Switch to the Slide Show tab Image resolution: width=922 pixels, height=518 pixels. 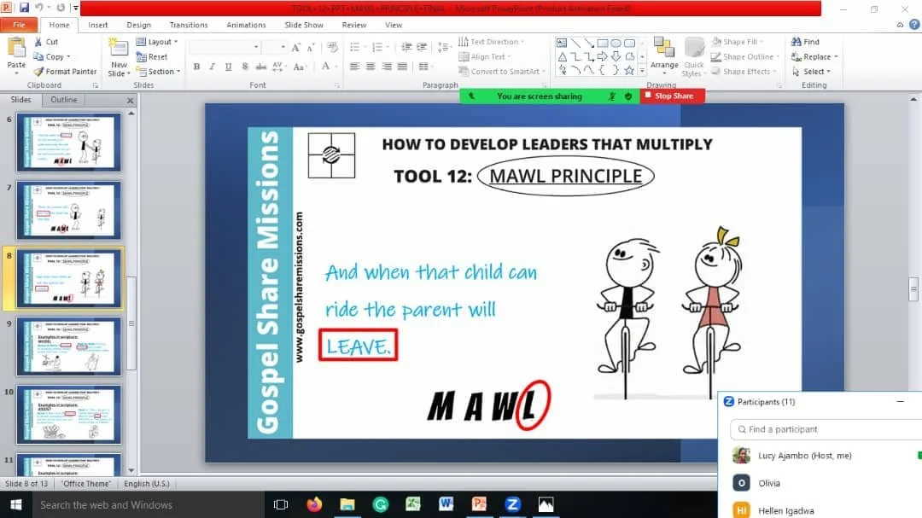(x=304, y=25)
